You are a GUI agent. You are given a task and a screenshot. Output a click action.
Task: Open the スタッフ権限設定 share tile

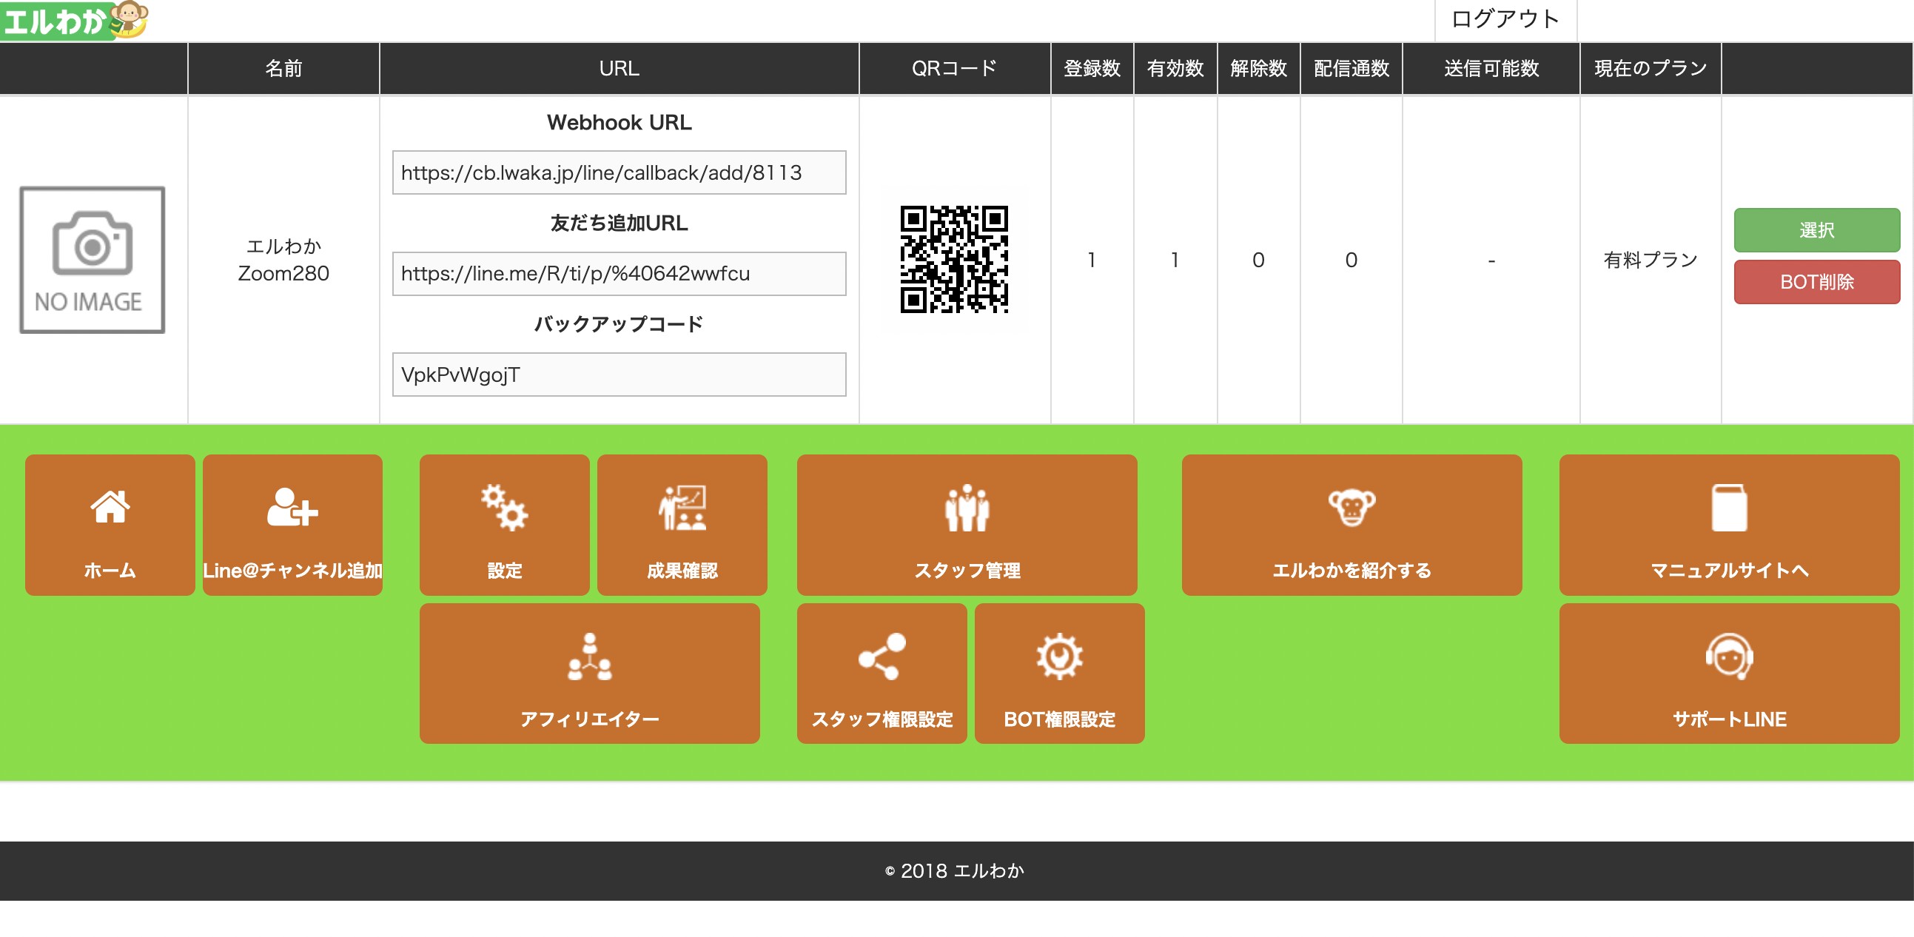pos(882,674)
